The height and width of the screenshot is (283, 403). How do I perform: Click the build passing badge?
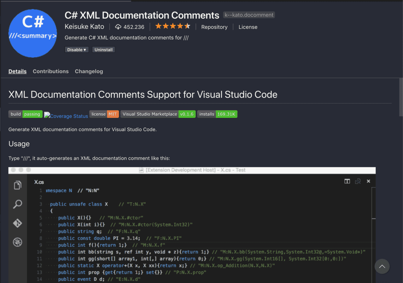[x=25, y=114]
